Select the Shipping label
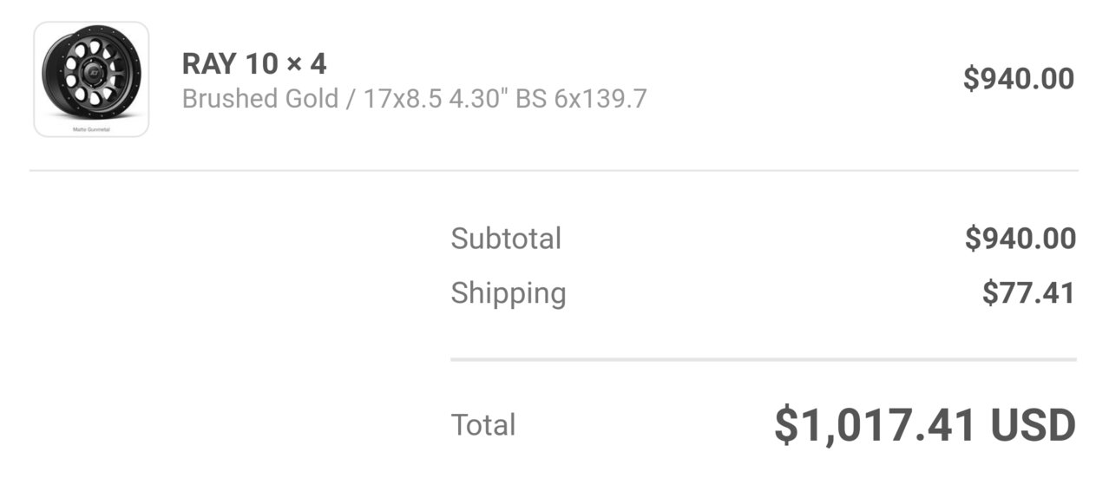 click(509, 293)
